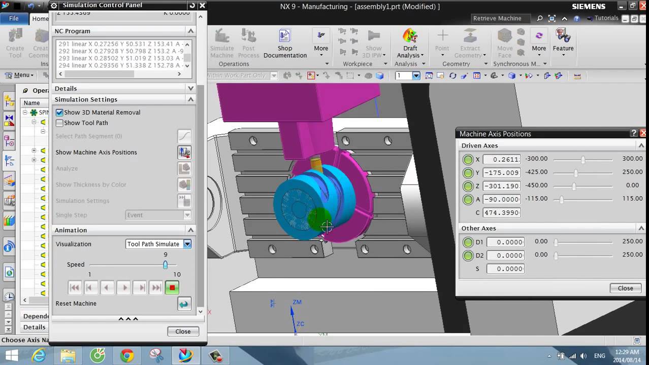Viewport: 649px width, 365px height.
Task: Open Internet Explorer from taskbar
Action: 39,355
